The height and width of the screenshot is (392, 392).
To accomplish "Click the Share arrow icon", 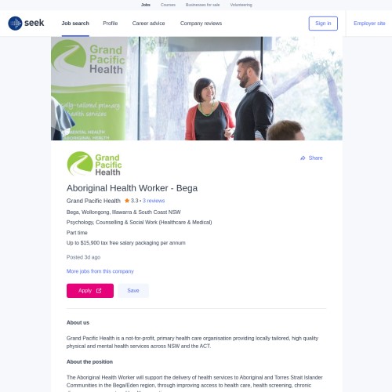I will (x=303, y=158).
